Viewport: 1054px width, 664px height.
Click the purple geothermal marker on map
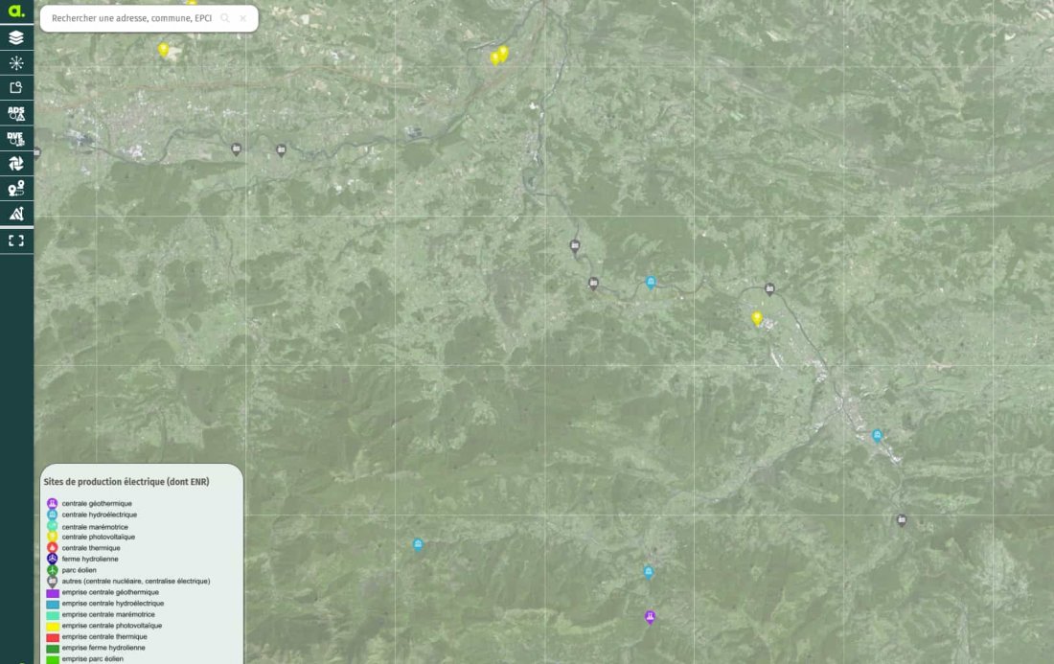650,617
